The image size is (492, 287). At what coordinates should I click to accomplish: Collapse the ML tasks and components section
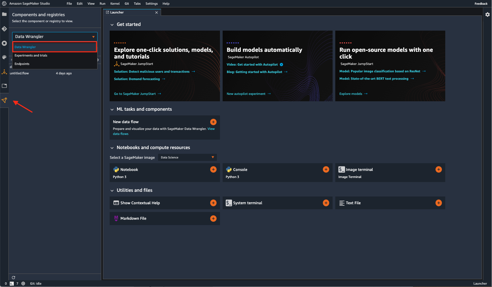point(112,109)
